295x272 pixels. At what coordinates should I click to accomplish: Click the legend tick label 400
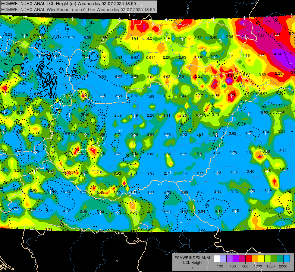(233, 266)
